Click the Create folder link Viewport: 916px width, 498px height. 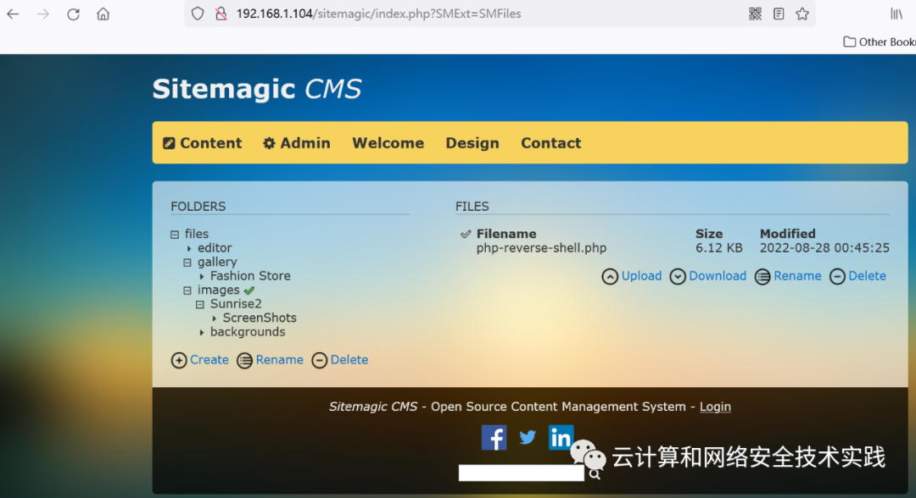click(x=209, y=360)
